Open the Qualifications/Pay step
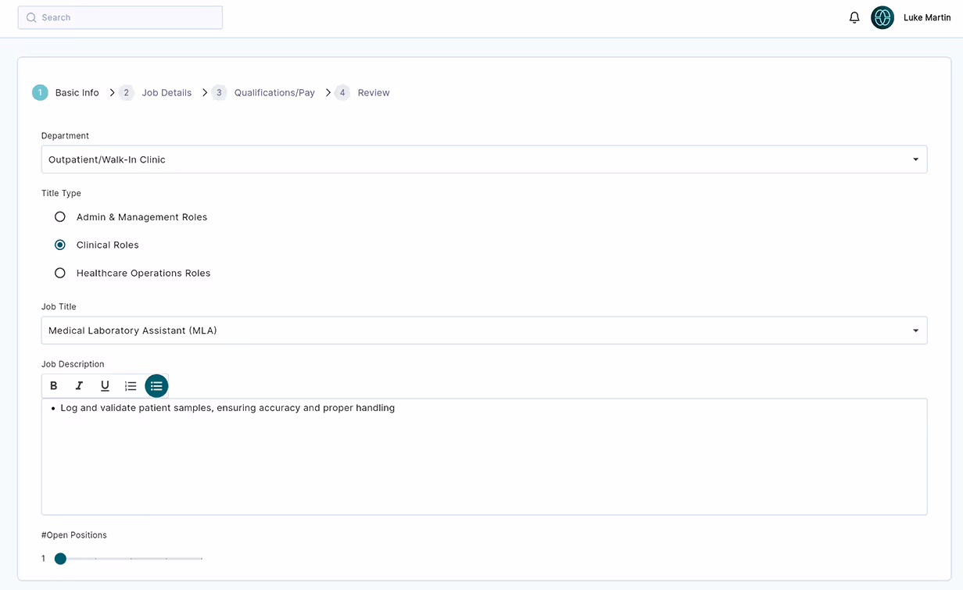Viewport: 963px width, 590px height. tap(274, 92)
